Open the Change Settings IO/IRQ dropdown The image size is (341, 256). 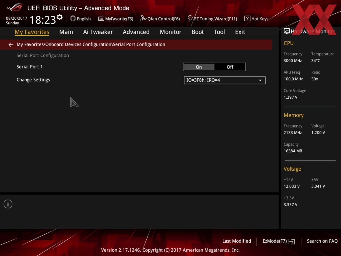225,80
